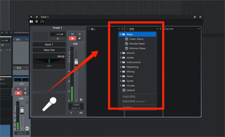Click the waveform icon below the fader
The height and width of the screenshot is (137, 225).
click(81, 113)
